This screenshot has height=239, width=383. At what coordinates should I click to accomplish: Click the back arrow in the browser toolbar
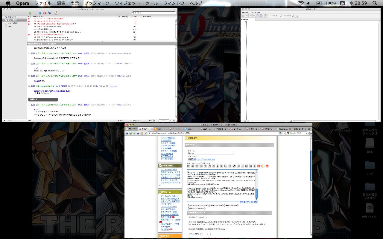point(130,133)
